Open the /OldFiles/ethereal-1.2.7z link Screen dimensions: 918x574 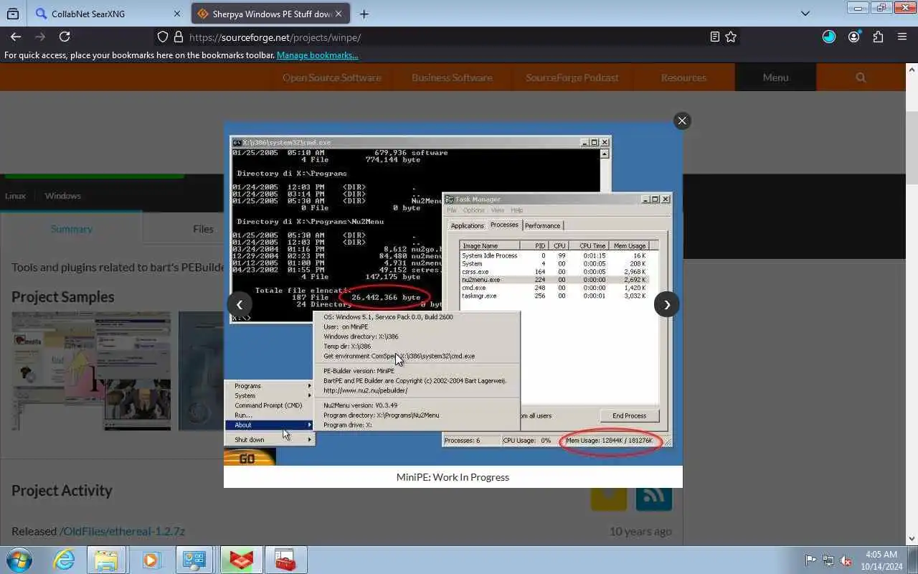pos(122,531)
